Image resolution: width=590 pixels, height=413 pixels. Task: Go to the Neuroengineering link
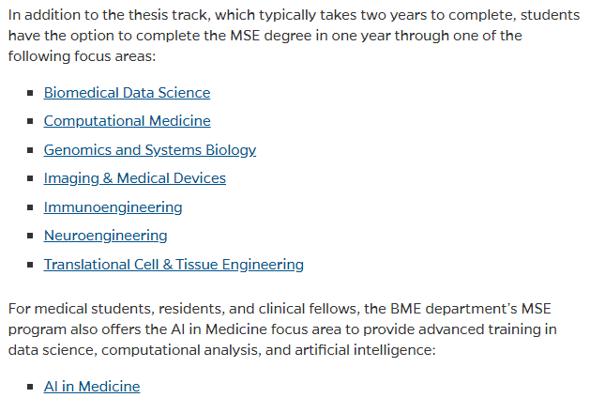[x=105, y=236]
